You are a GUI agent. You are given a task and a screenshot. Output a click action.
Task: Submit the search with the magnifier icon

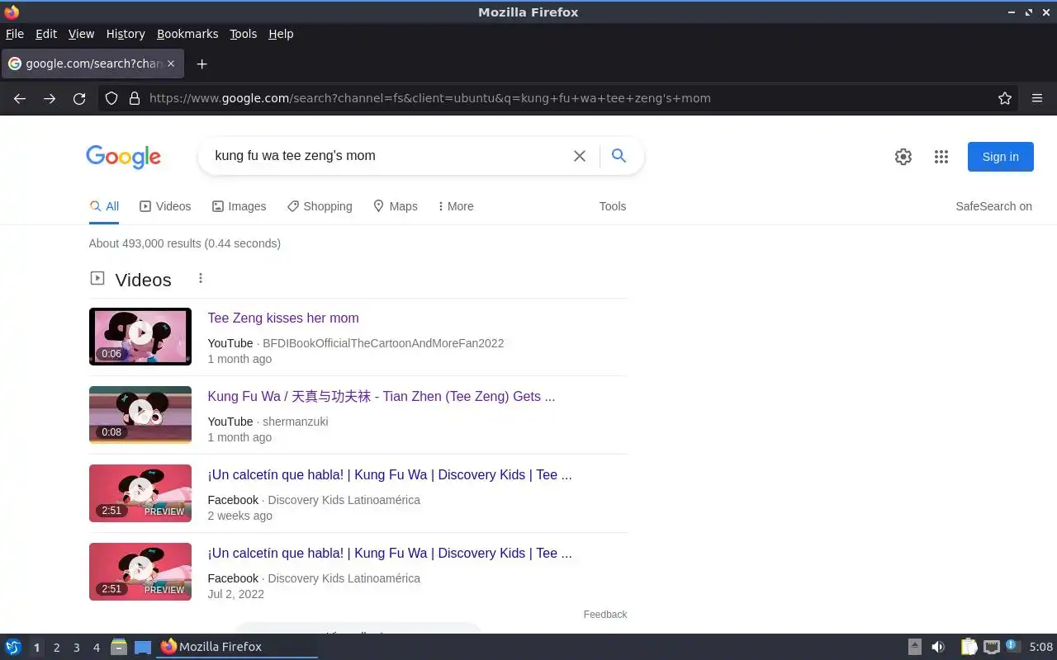point(619,155)
